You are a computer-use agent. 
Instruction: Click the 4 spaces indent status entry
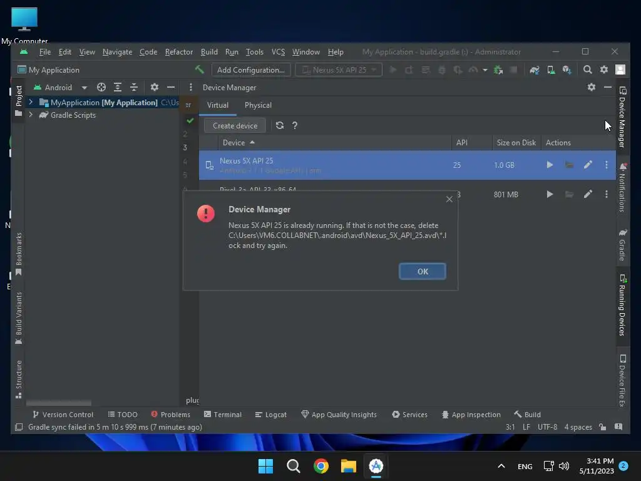[578, 427]
